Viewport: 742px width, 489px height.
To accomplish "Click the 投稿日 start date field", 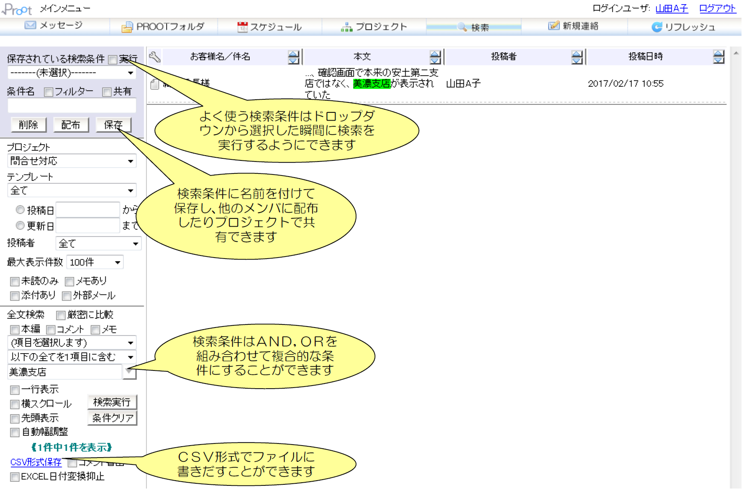I will [x=88, y=209].
